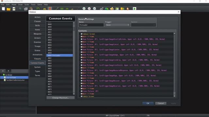The height and width of the screenshot is (117, 209).
Task: Click the Cut scissors toolbar icon
Action: click(20, 9)
